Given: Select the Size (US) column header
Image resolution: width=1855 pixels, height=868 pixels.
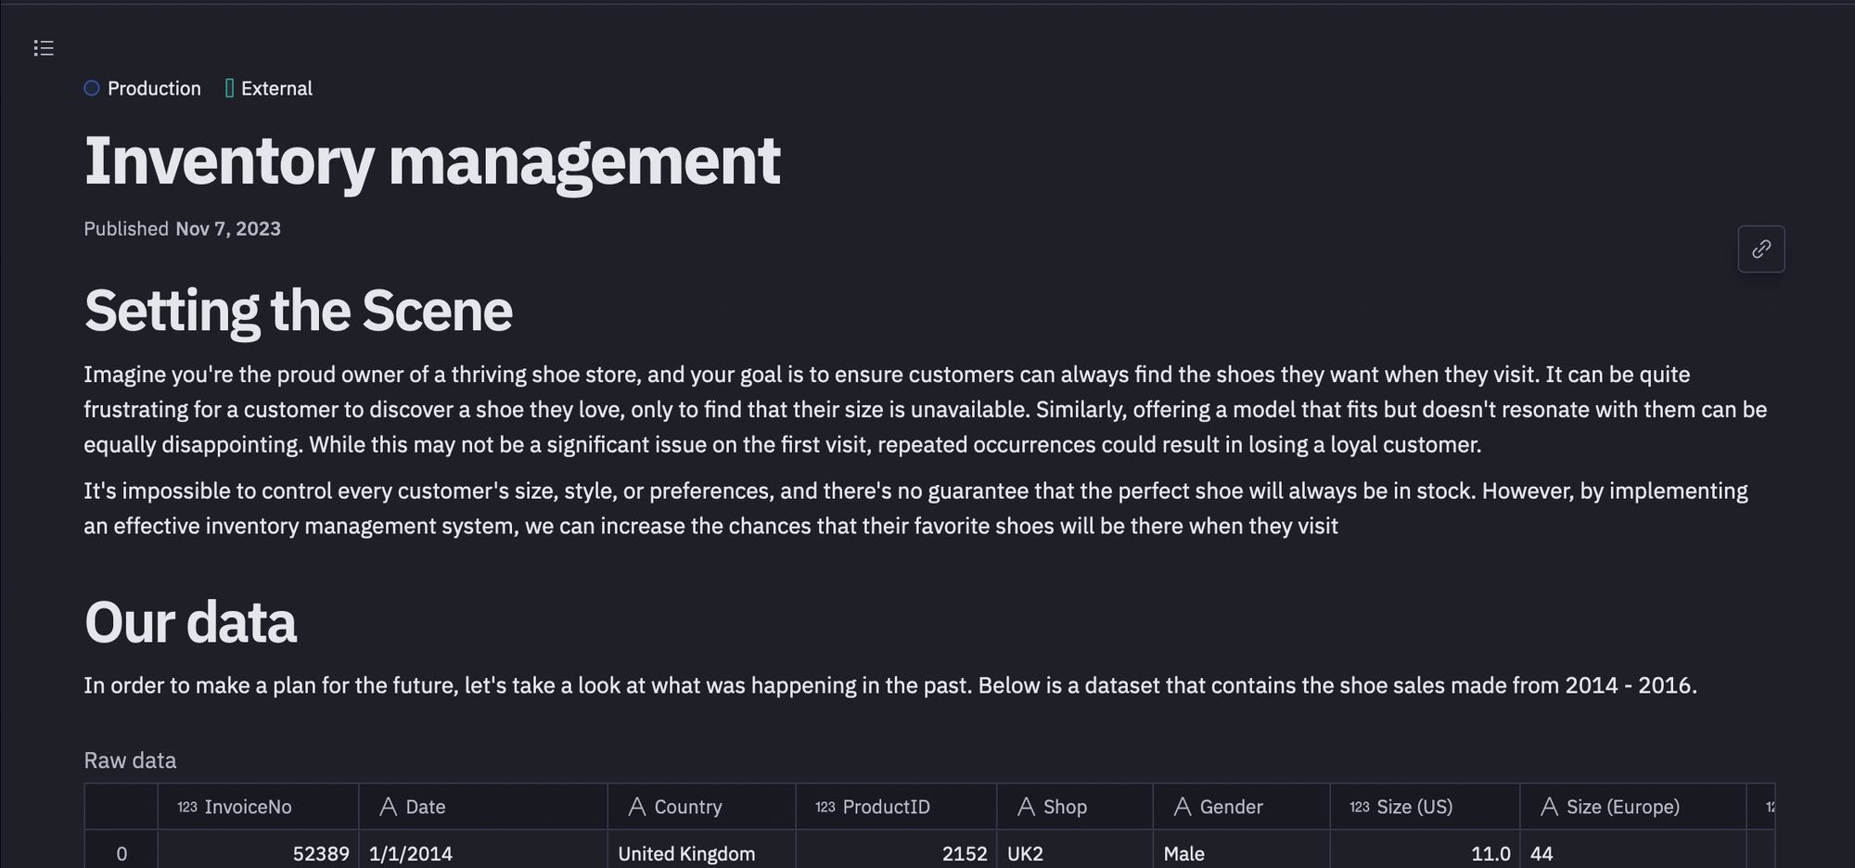Looking at the screenshot, I should pos(1414,807).
